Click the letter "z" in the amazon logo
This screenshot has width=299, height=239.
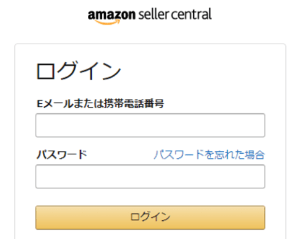(x=115, y=16)
